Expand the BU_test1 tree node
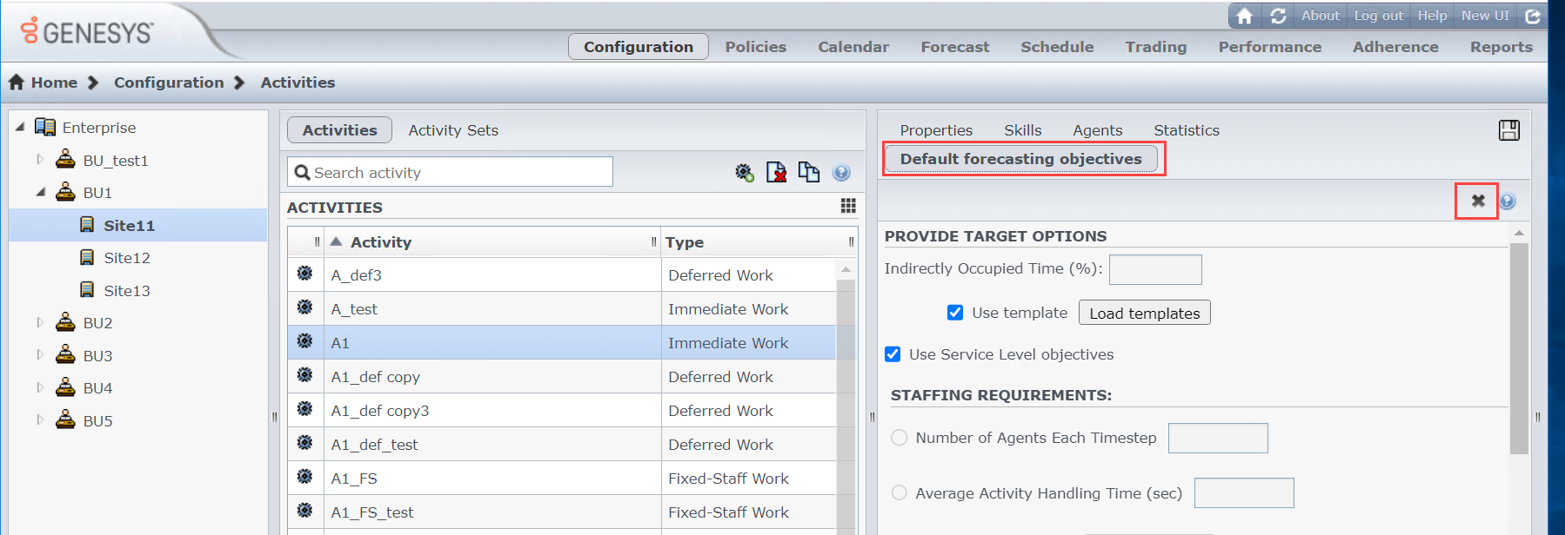This screenshot has width=1565, height=535. (x=40, y=160)
